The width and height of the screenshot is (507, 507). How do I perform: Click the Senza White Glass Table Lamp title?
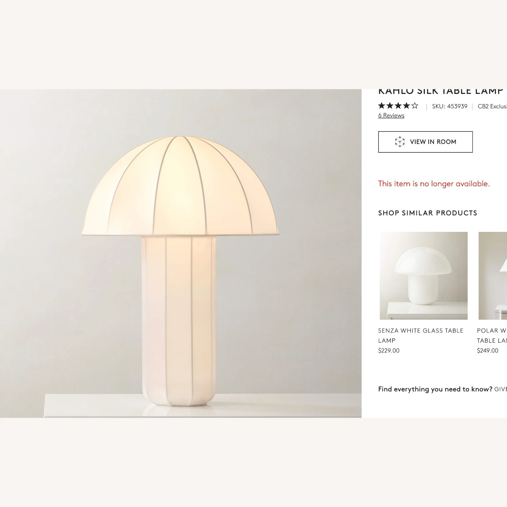tap(421, 335)
